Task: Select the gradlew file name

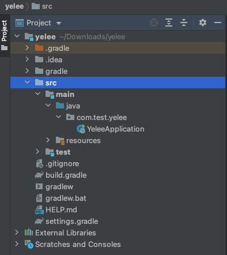Action: tap(59, 187)
